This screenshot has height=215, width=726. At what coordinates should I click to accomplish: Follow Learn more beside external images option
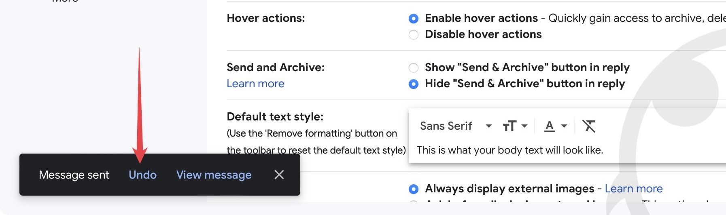[x=633, y=189]
